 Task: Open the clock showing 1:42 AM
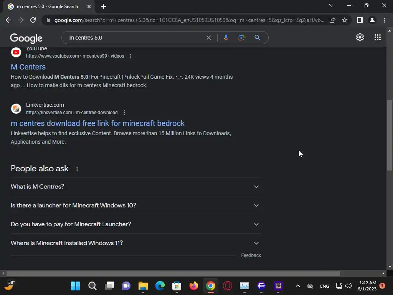tap(367, 286)
